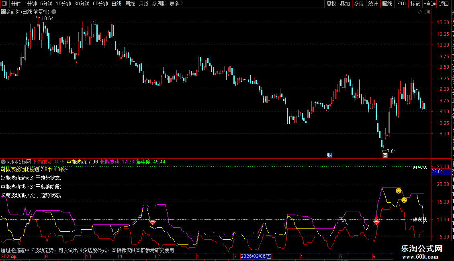
Task: Click the 22.61 value box on indicator axis
Action: [x=441, y=171]
